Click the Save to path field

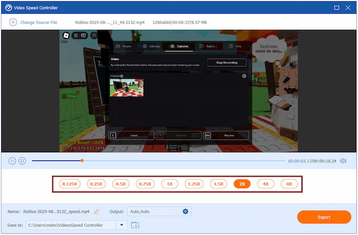pyautogui.click(x=71, y=225)
